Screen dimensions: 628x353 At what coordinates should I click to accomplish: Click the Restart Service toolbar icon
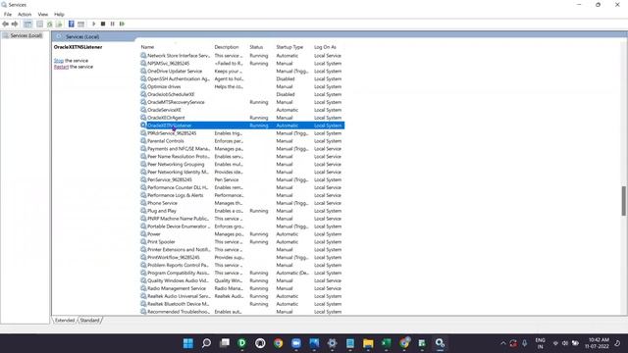point(122,24)
